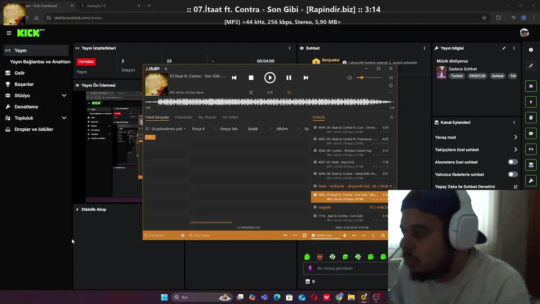Image resolution: width=540 pixels, height=304 pixels.
Task: Skip to next track in AIMP
Action: coord(306,78)
